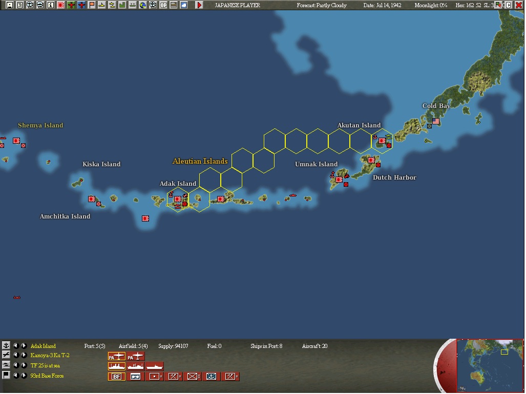Select next land unit after 93rd Base Force
Image resolution: width=526 pixels, height=394 pixels.
click(24, 376)
